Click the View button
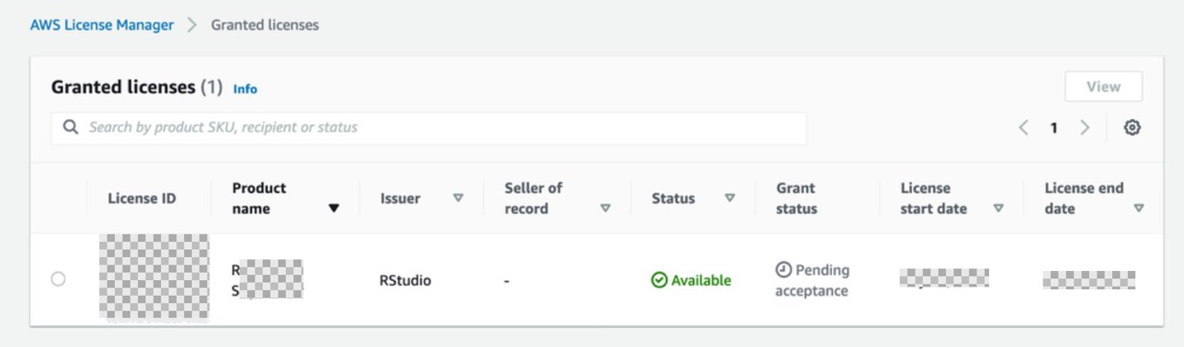 click(x=1104, y=87)
